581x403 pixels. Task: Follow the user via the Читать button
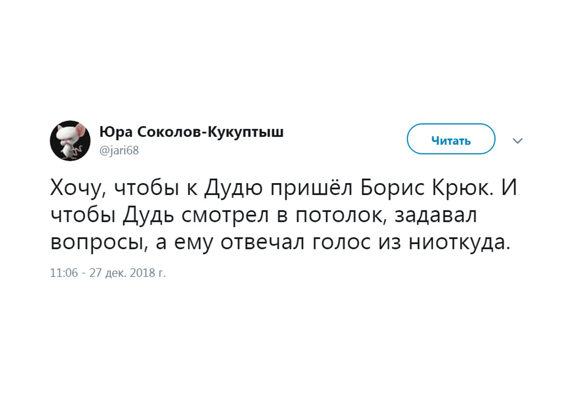click(451, 139)
